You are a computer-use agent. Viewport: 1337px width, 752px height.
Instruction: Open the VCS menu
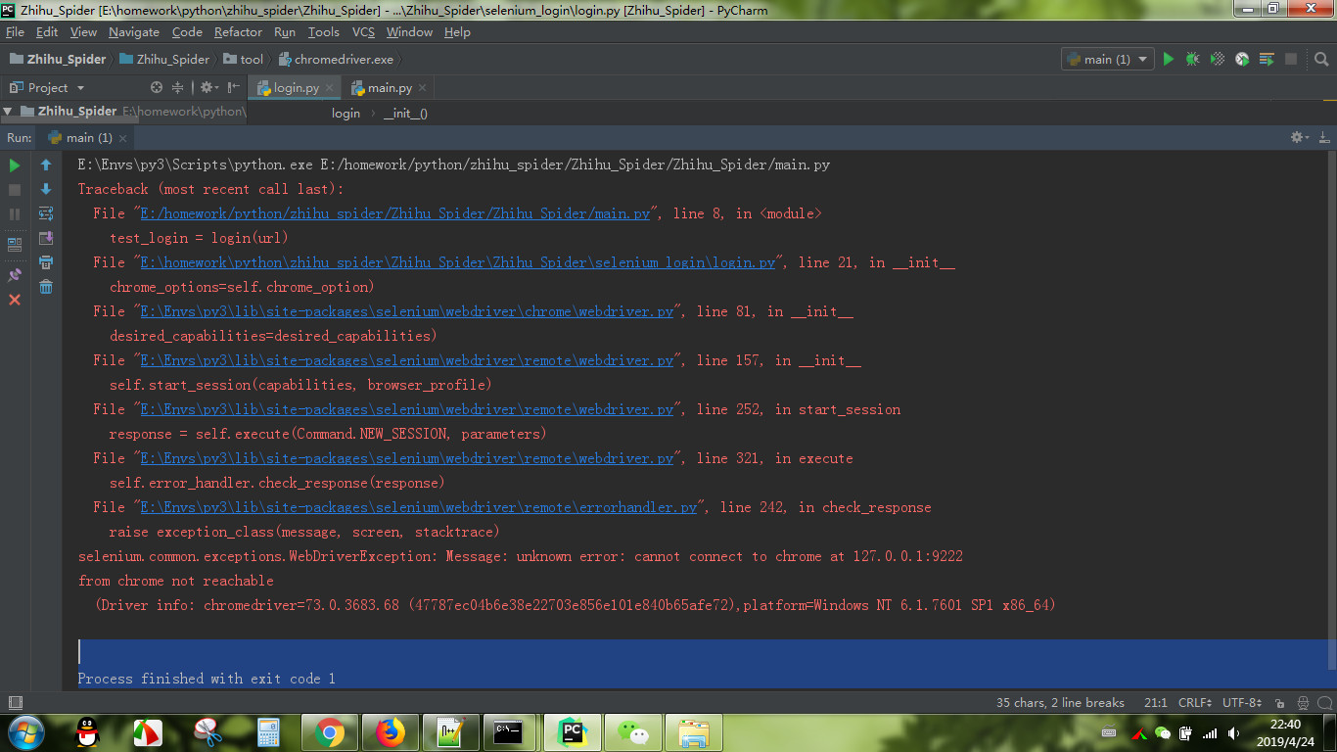click(363, 31)
